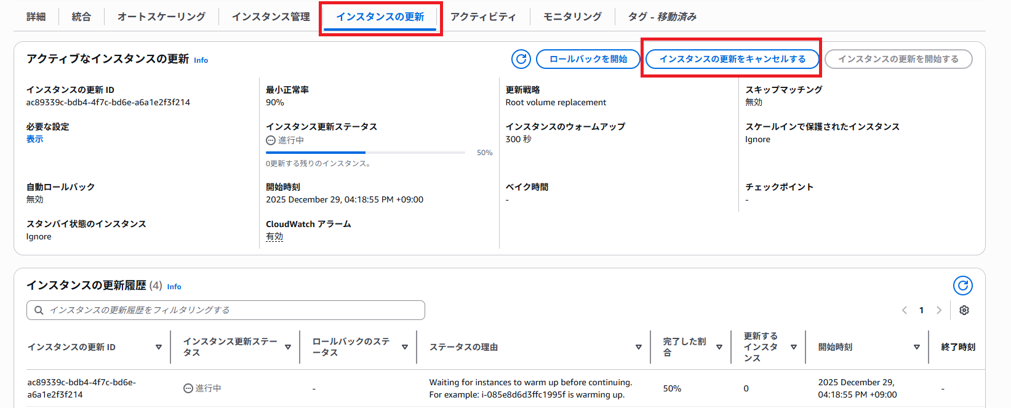
Task: Sort by インスタンスの更新 ID column
Action: (x=158, y=347)
